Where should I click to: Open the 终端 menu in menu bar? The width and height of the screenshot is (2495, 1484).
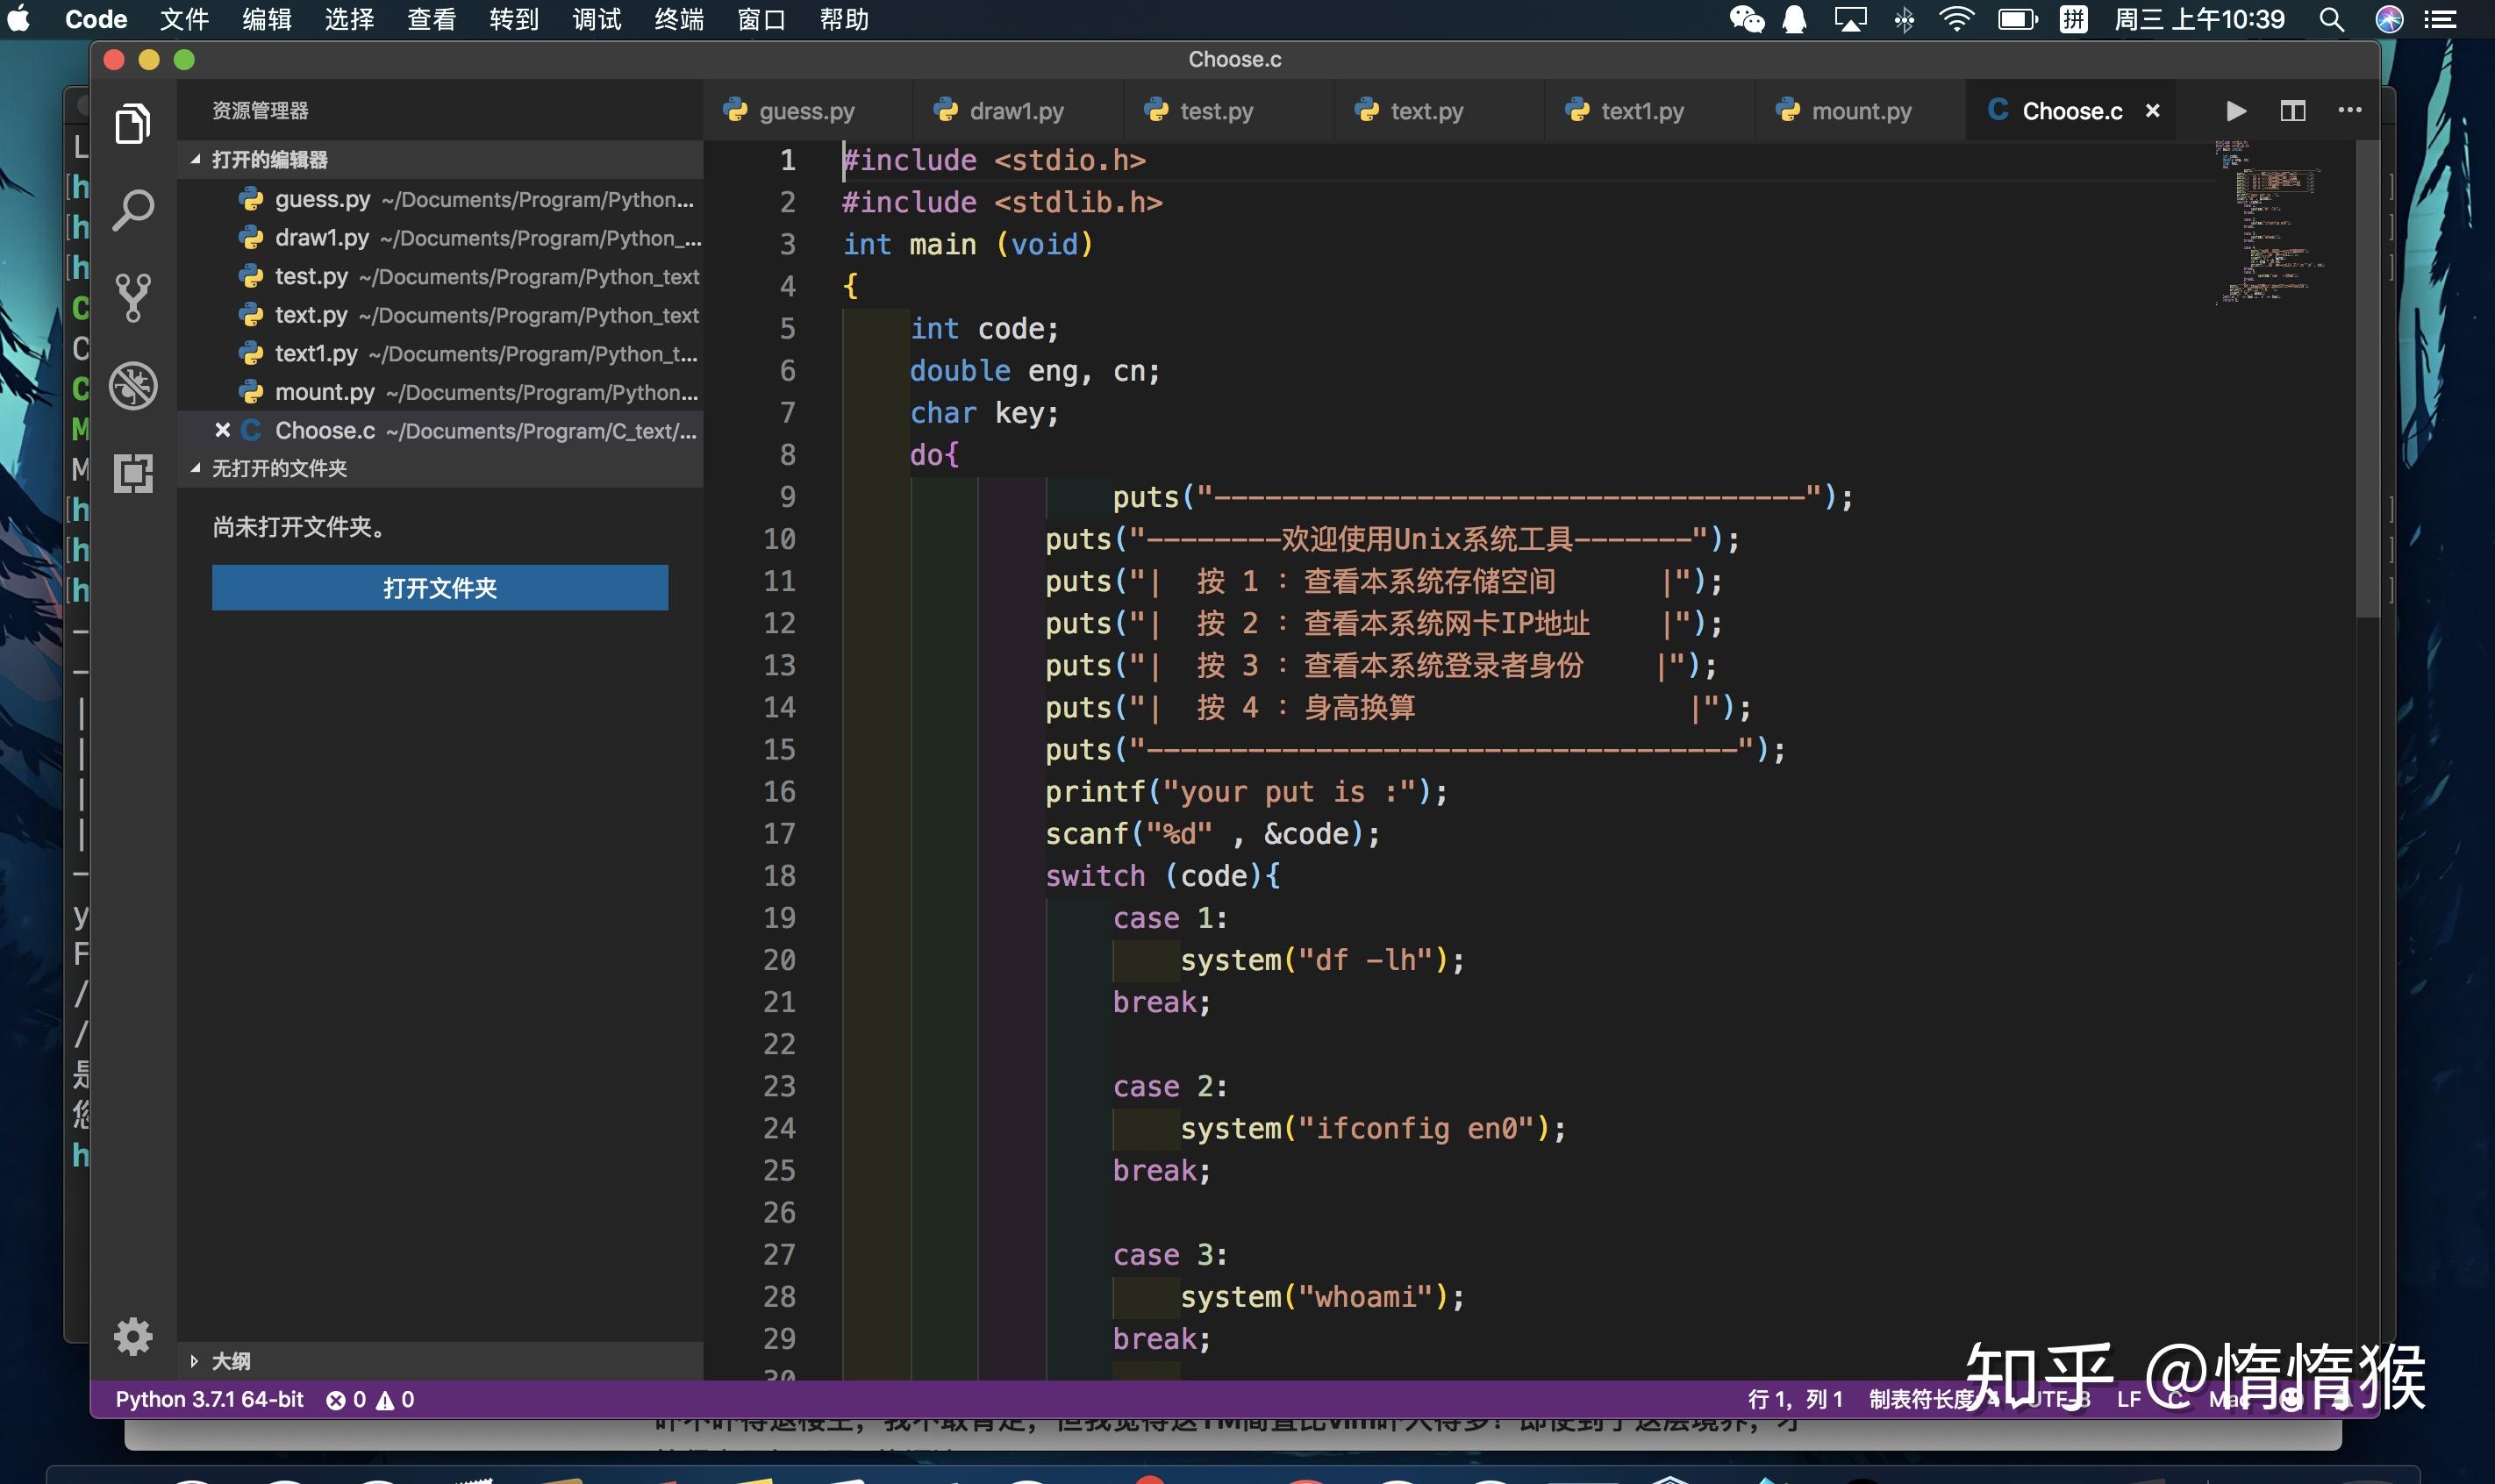click(x=679, y=19)
